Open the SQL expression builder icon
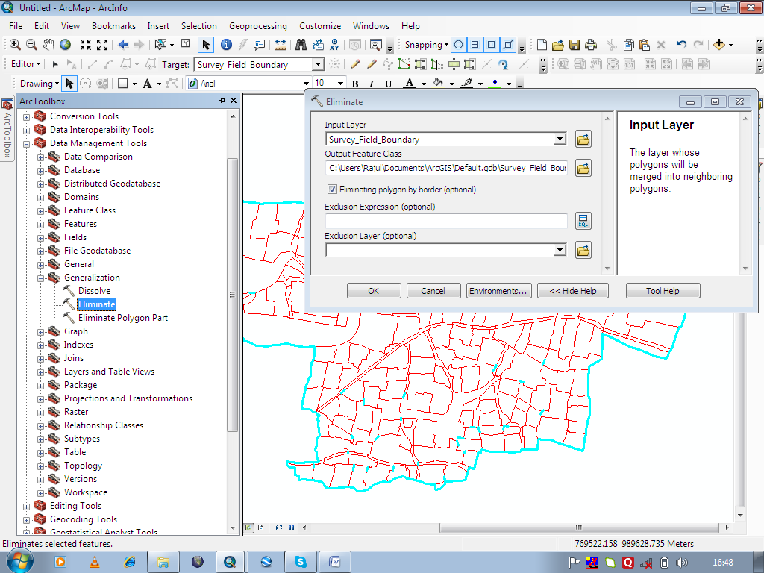The image size is (764, 573). [583, 221]
